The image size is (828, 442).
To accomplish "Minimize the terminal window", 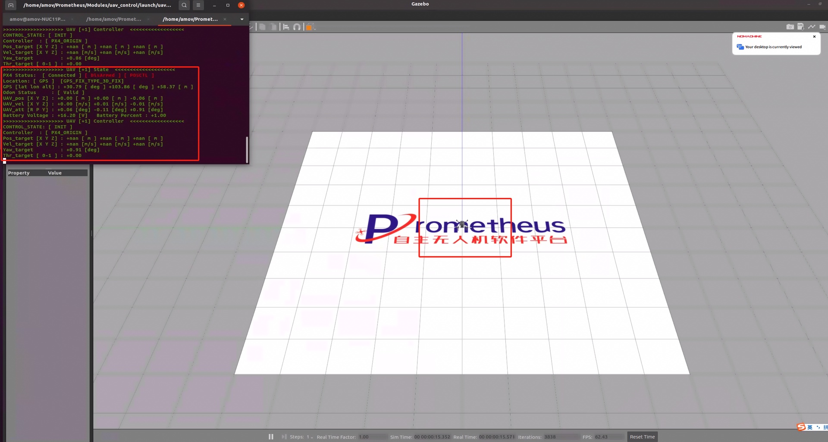I will tap(214, 5).
